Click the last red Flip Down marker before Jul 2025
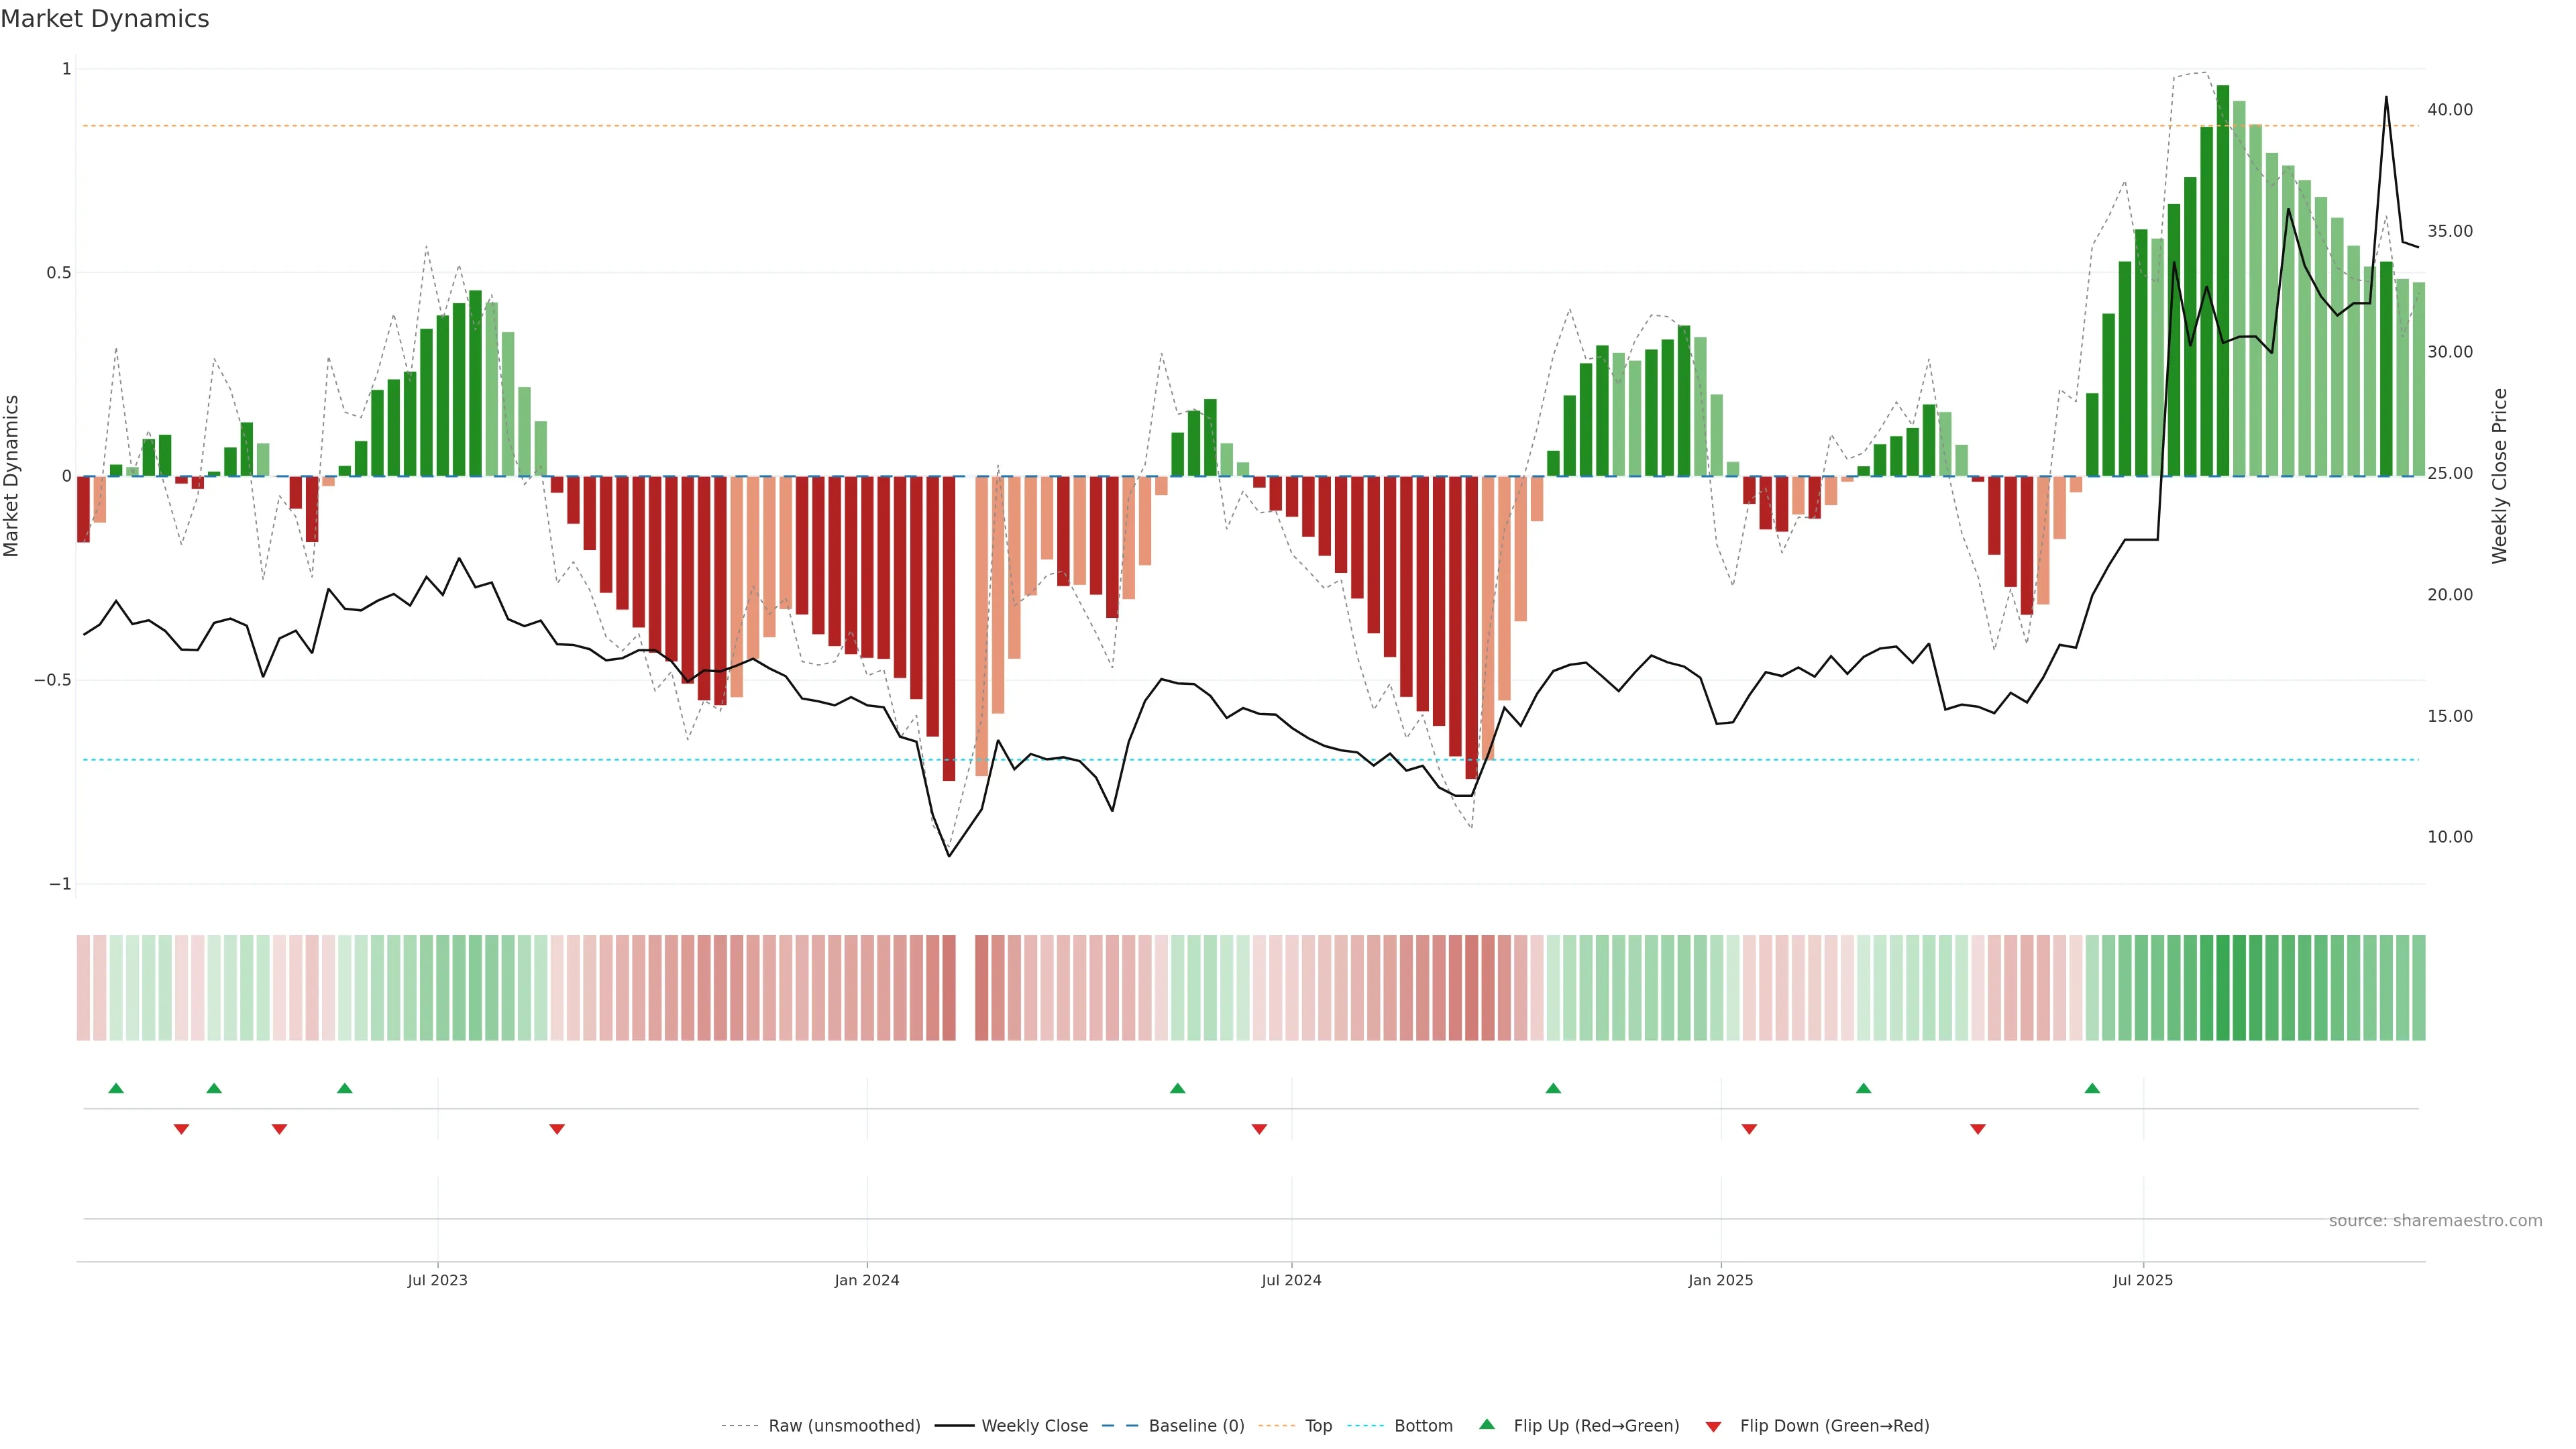This screenshot has width=2576, height=1449. 1977,1129
